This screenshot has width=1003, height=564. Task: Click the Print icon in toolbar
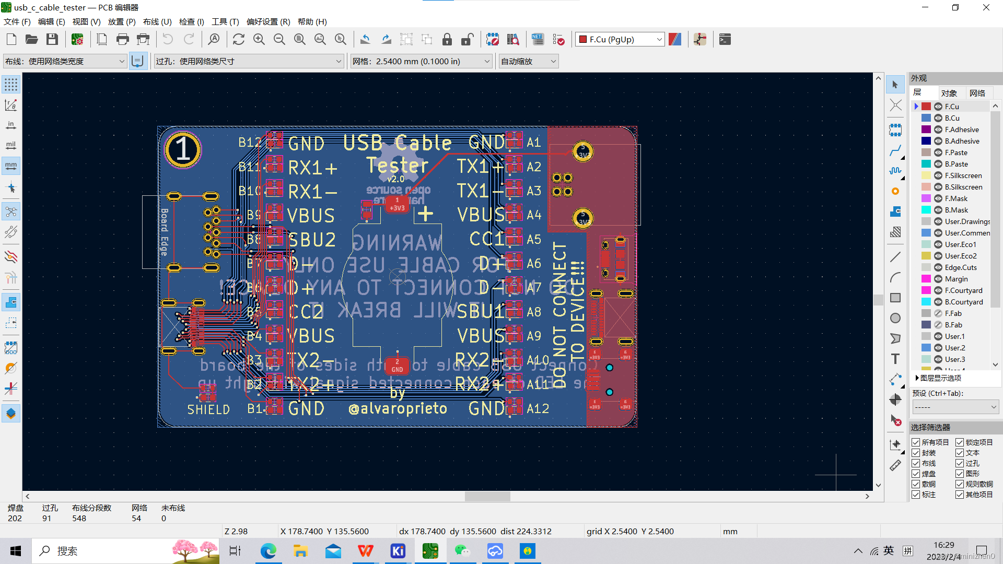pyautogui.click(x=122, y=40)
